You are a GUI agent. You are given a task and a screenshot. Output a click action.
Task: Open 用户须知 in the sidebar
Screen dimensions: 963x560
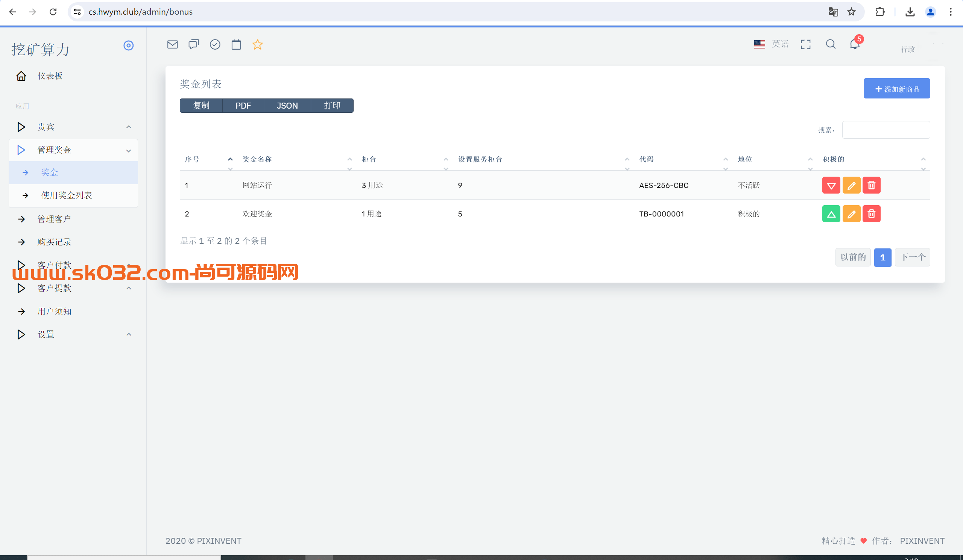coord(73,312)
